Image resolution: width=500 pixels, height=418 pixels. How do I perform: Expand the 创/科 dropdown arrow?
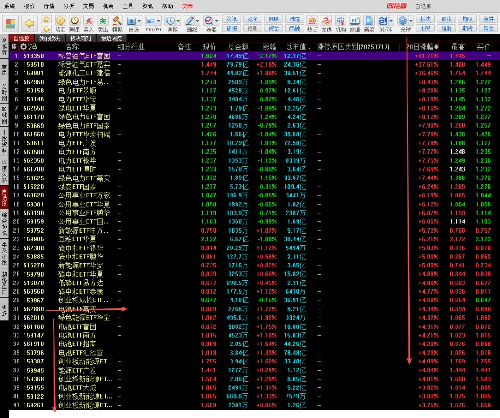click(x=391, y=21)
